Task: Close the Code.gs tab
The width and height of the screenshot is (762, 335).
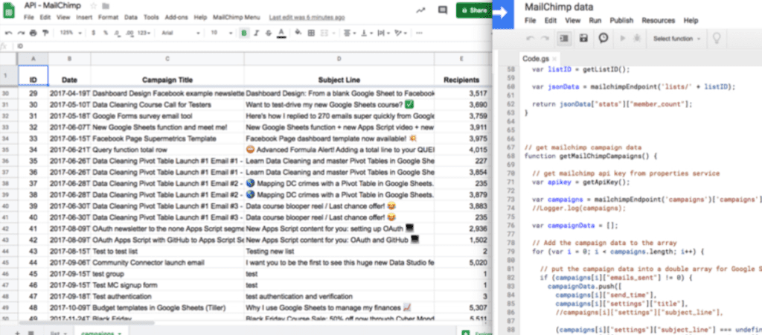Action: (x=554, y=60)
